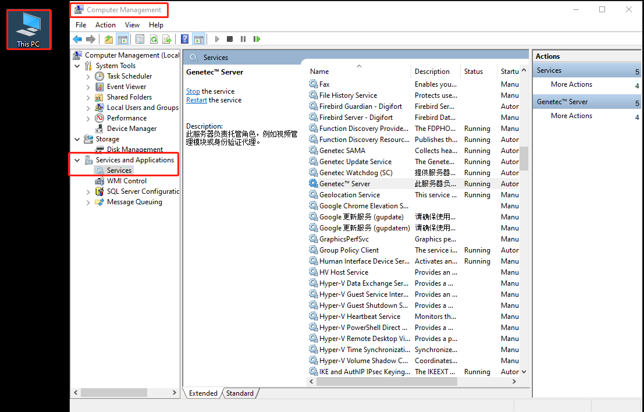The width and height of the screenshot is (644, 412).
Task: Click the green Refresh toolbar icon
Action: point(154,39)
